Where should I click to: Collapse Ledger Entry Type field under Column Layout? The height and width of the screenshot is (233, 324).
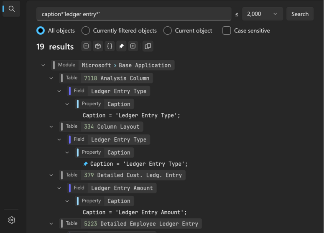pos(59,139)
